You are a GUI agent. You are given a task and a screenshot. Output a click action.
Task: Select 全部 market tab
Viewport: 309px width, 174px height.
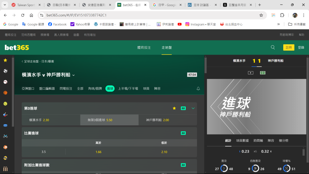point(80,88)
